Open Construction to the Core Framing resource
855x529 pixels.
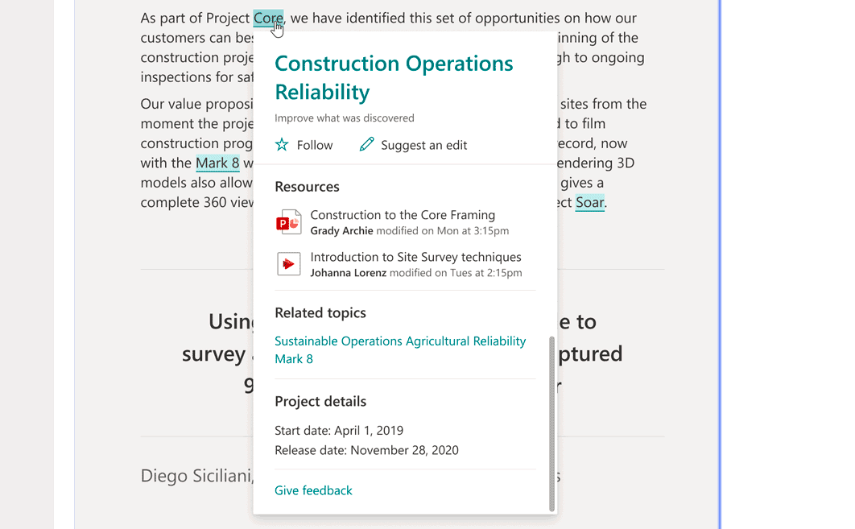pos(403,215)
